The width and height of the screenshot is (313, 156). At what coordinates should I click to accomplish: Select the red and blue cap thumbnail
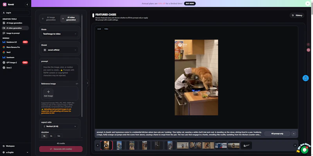pyautogui.click(x=221, y=145)
